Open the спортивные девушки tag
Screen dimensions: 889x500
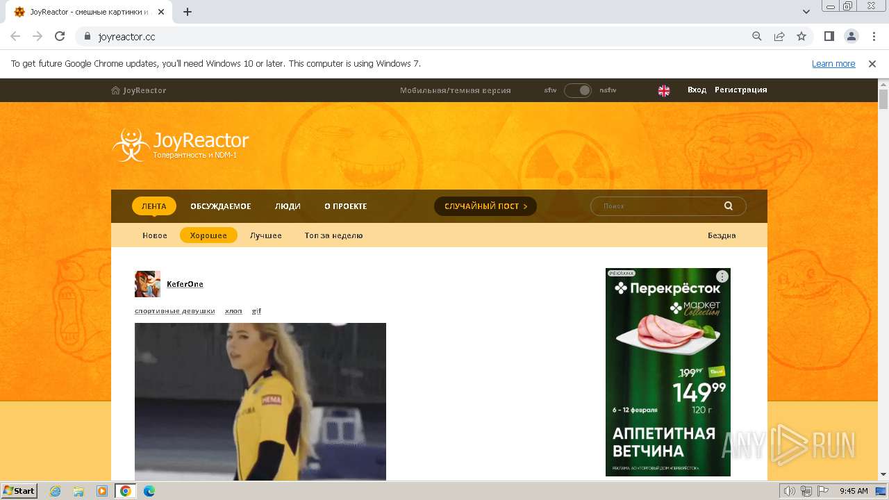(x=175, y=311)
